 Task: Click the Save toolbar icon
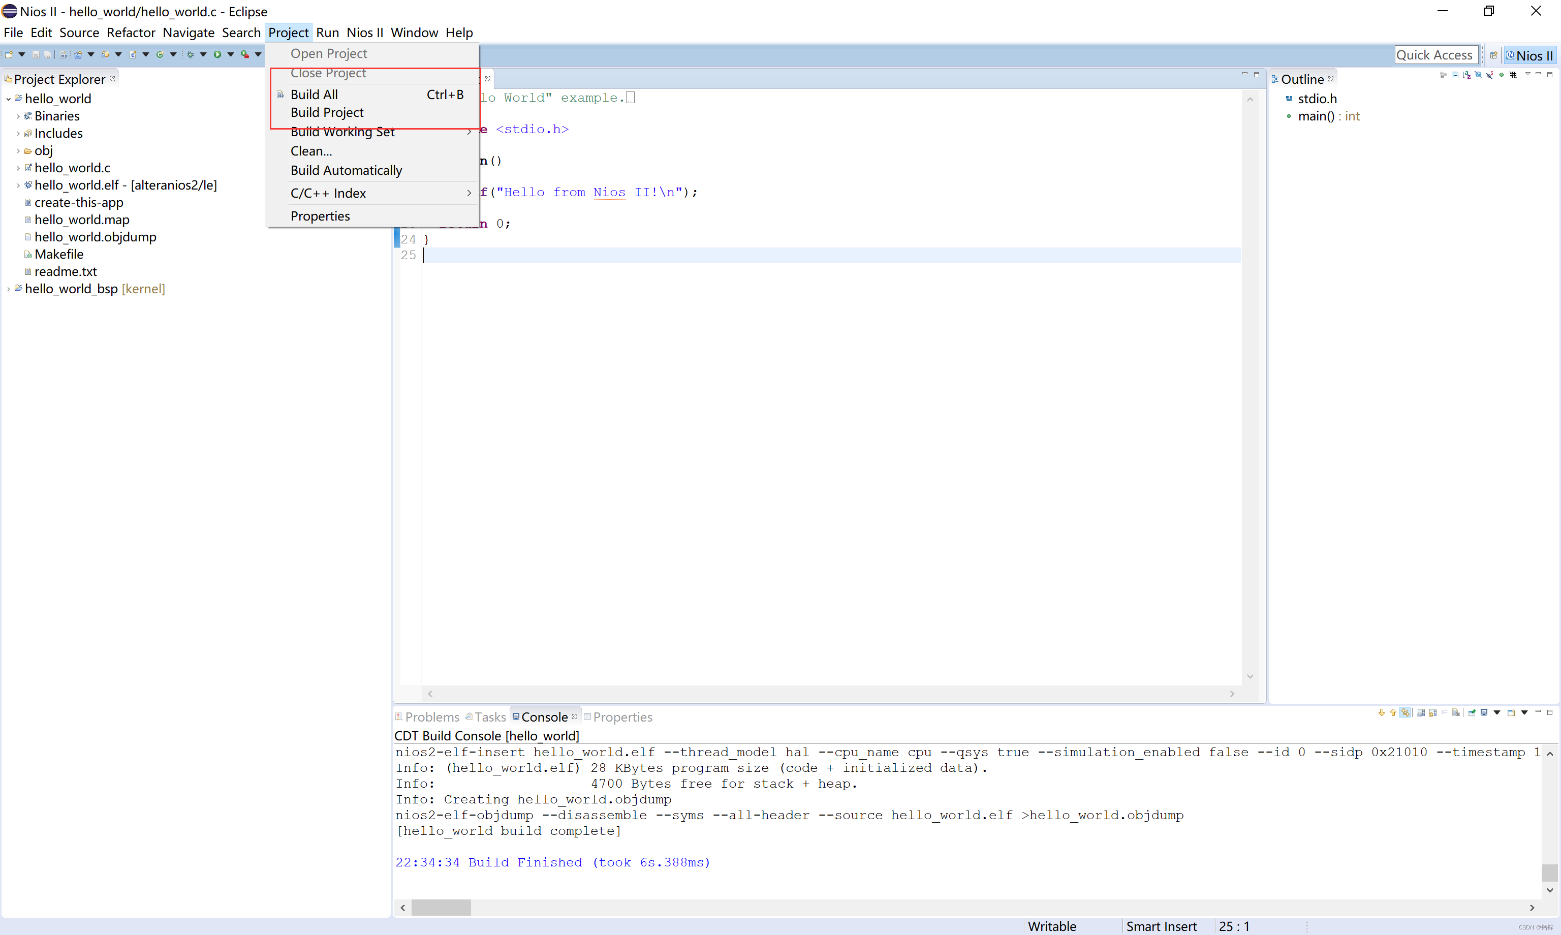click(36, 55)
